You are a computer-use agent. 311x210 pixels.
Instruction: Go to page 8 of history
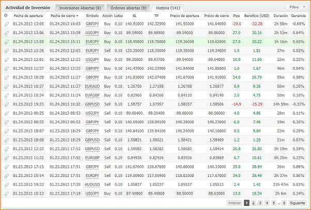(x=284, y=203)
